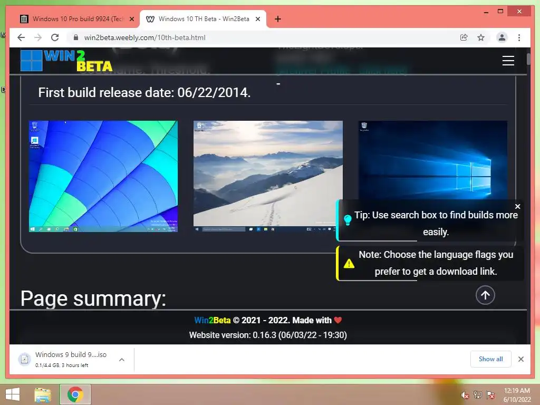Dismiss the search box tip notification

click(x=517, y=206)
